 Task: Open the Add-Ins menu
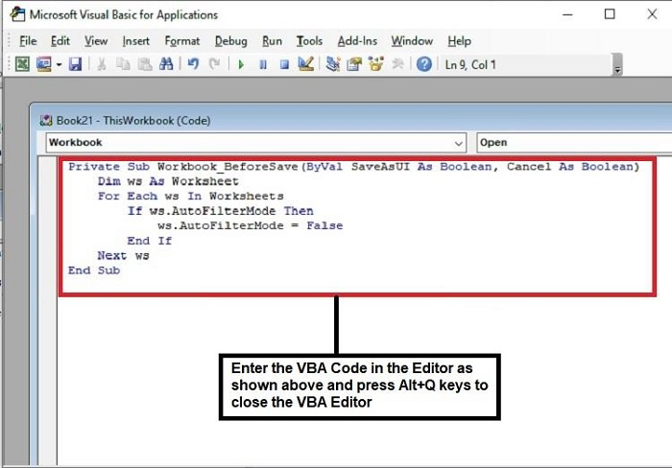357,41
